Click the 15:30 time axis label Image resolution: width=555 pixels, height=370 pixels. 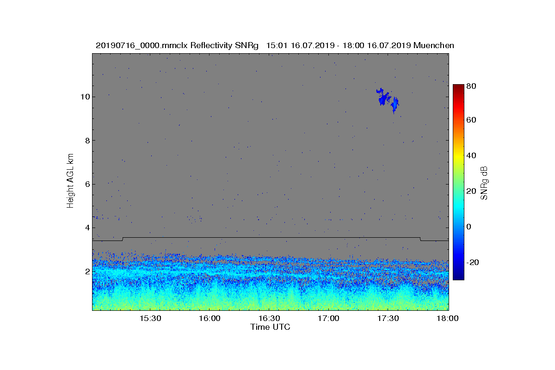click(150, 319)
